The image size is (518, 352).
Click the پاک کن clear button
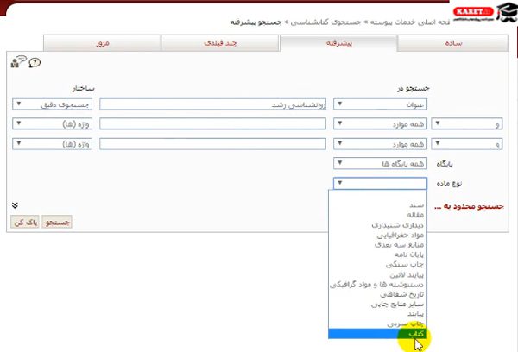pos(25,222)
